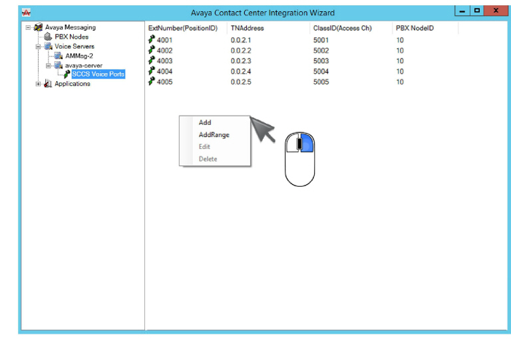The height and width of the screenshot is (339, 511).
Task: Click ClassID value 5003
Action: 321,61
